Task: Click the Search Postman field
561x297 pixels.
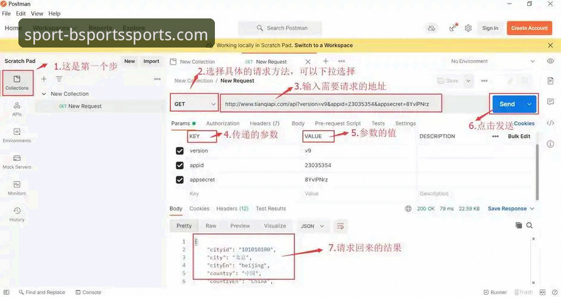Action: pyautogui.click(x=280, y=28)
